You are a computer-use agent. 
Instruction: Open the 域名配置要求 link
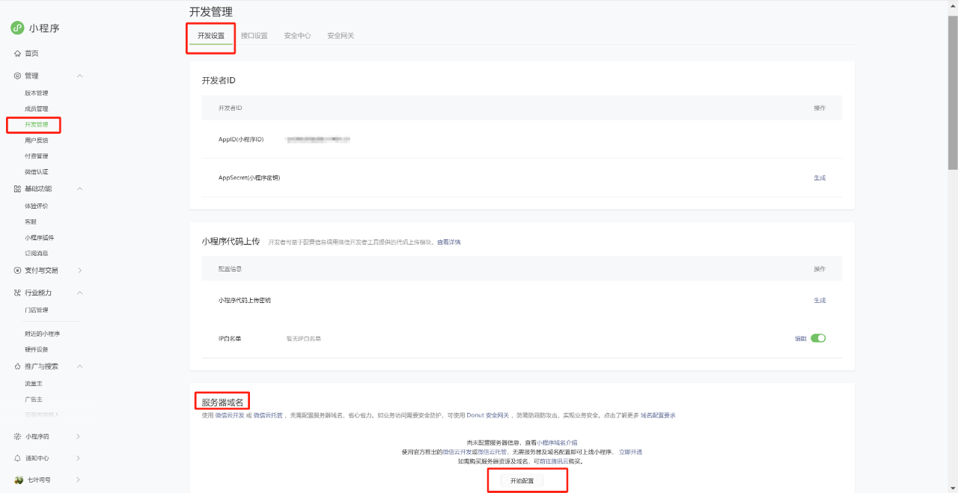pos(659,415)
